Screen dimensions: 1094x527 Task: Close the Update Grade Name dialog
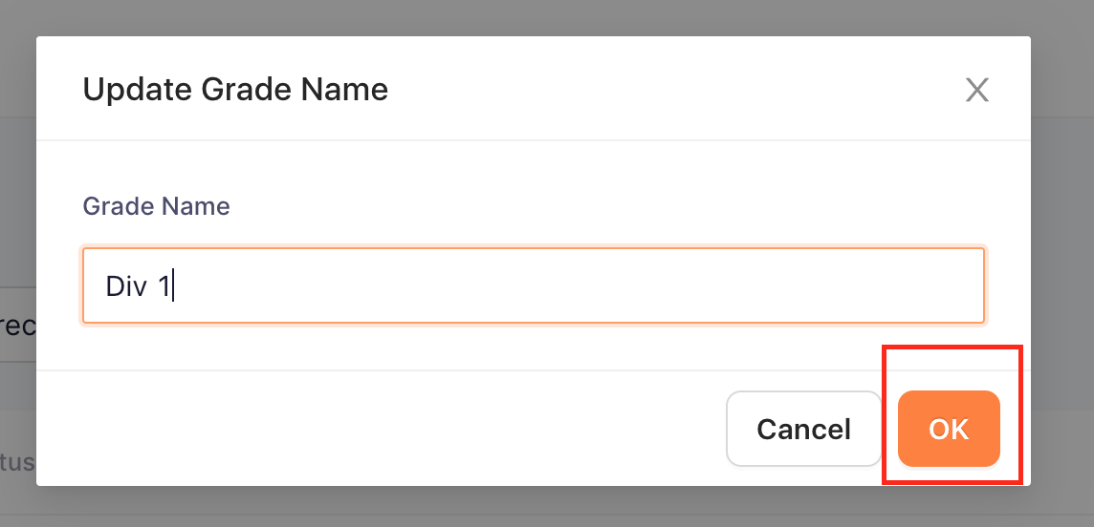pyautogui.click(x=976, y=91)
